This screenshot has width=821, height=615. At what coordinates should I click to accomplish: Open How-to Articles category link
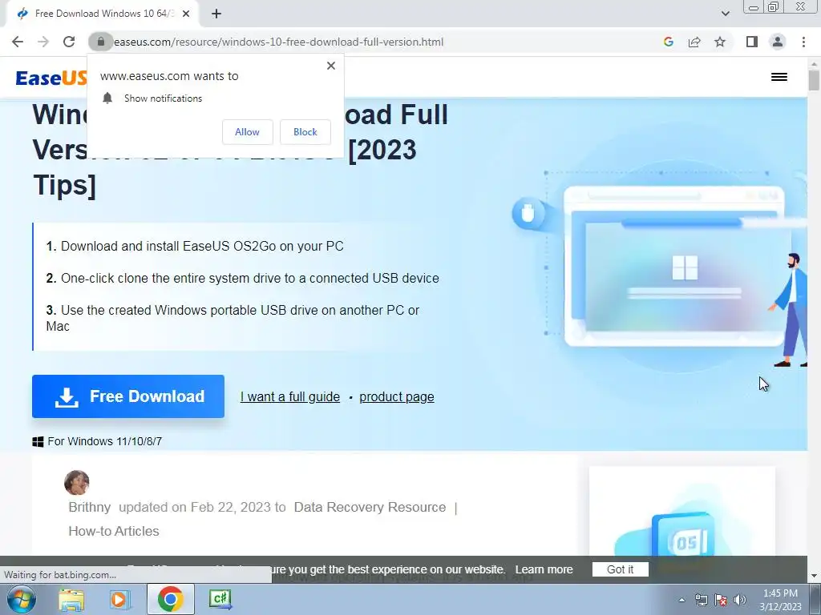pyautogui.click(x=114, y=531)
